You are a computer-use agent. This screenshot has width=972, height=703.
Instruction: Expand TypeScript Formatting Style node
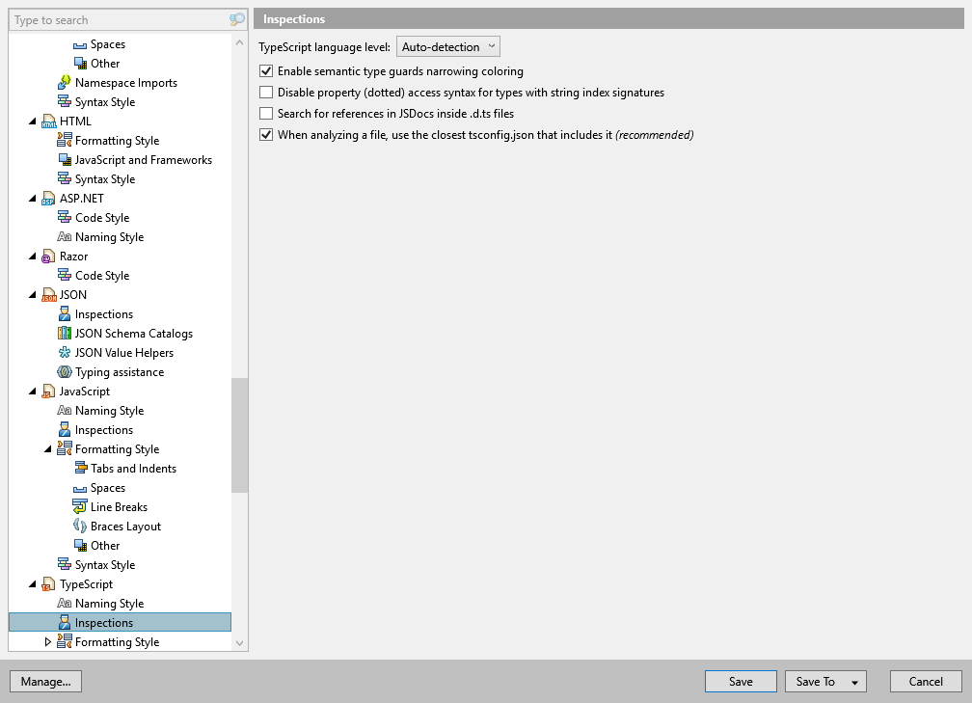click(x=46, y=641)
